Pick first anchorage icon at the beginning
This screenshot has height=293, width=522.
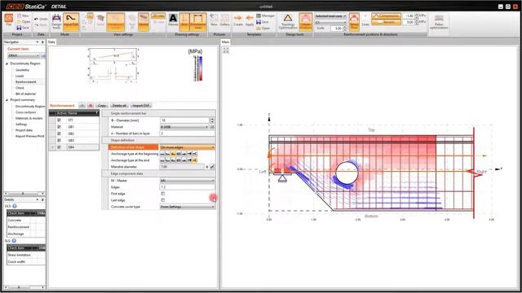click(162, 154)
